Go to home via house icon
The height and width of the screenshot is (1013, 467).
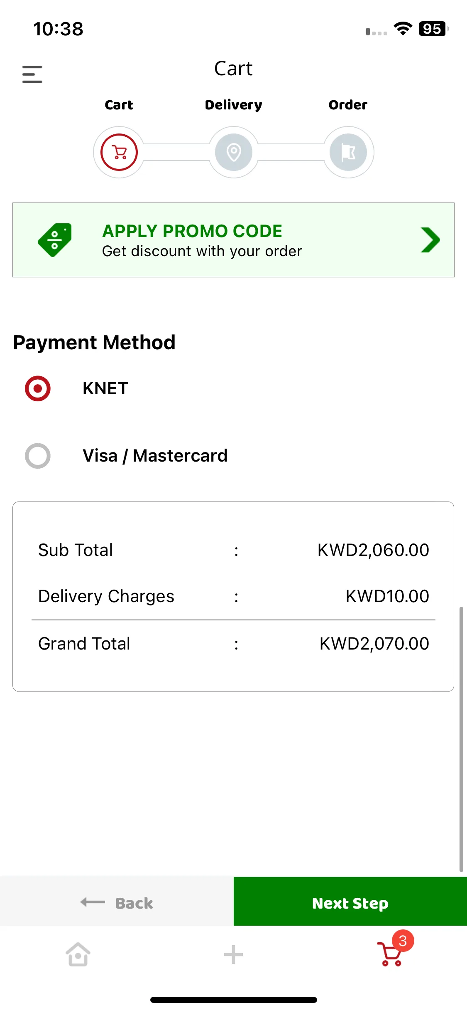[x=78, y=954]
